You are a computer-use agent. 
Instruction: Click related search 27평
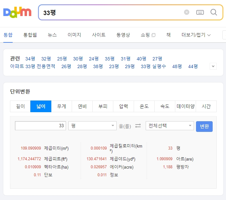[x=157, y=59]
